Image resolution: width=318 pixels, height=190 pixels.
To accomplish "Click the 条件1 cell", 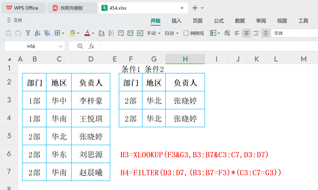I will coord(131,69).
